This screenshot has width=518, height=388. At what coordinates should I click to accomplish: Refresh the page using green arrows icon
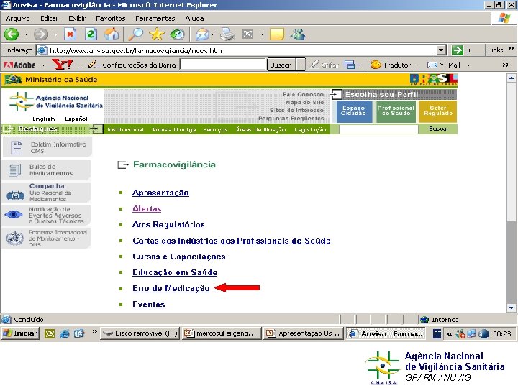pos(91,34)
